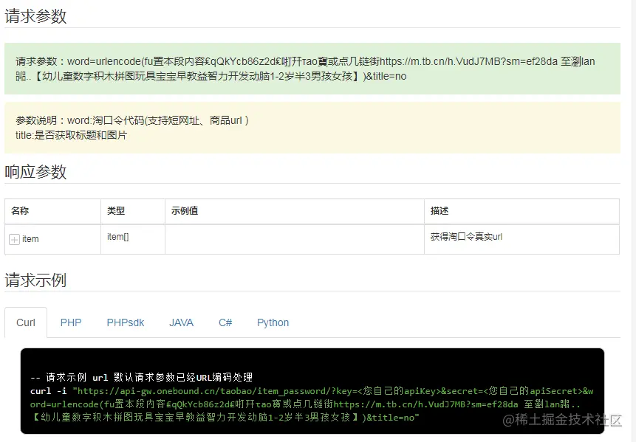The image size is (636, 442).
Task: Open the PHPsdk tab
Action: click(126, 322)
